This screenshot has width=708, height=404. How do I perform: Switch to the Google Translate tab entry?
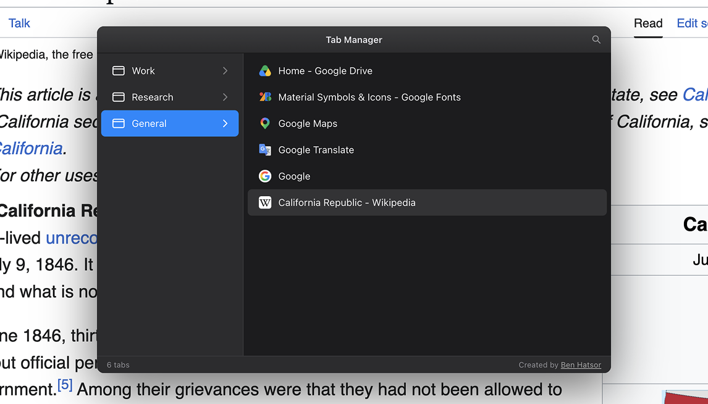[x=427, y=150]
